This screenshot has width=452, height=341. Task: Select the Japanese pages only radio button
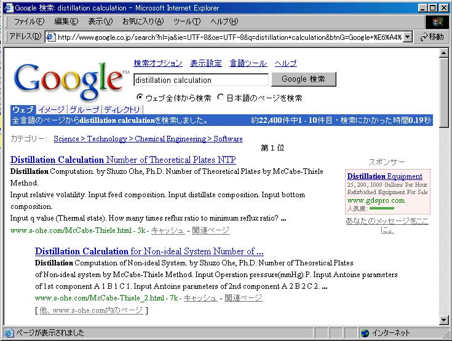[x=220, y=97]
